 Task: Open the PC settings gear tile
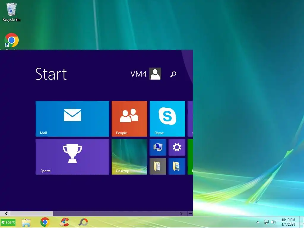tap(177, 147)
